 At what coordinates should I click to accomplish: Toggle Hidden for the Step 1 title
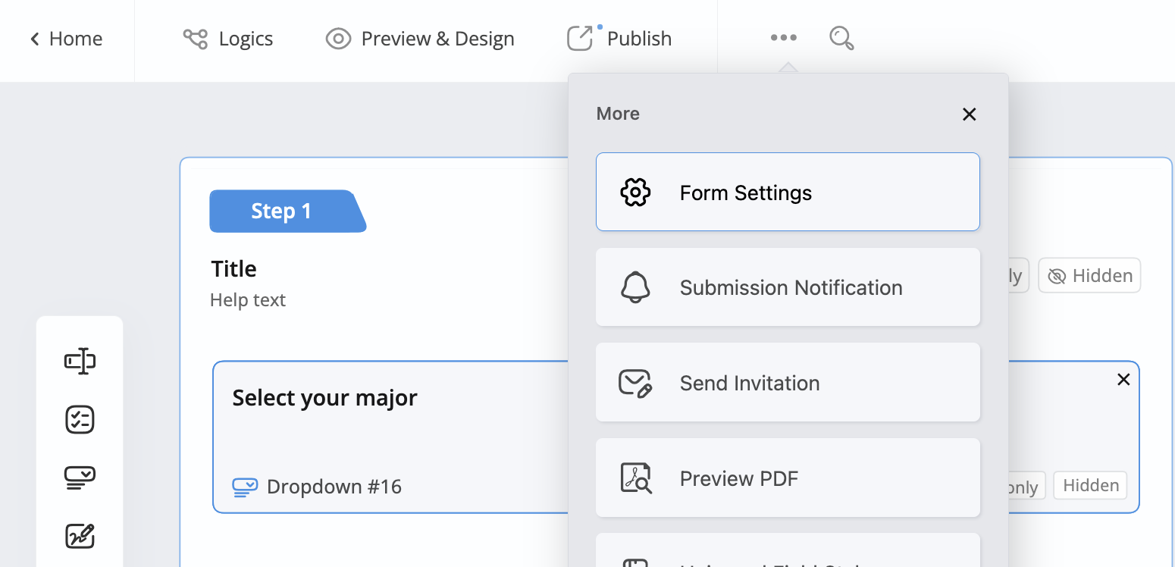click(1089, 276)
